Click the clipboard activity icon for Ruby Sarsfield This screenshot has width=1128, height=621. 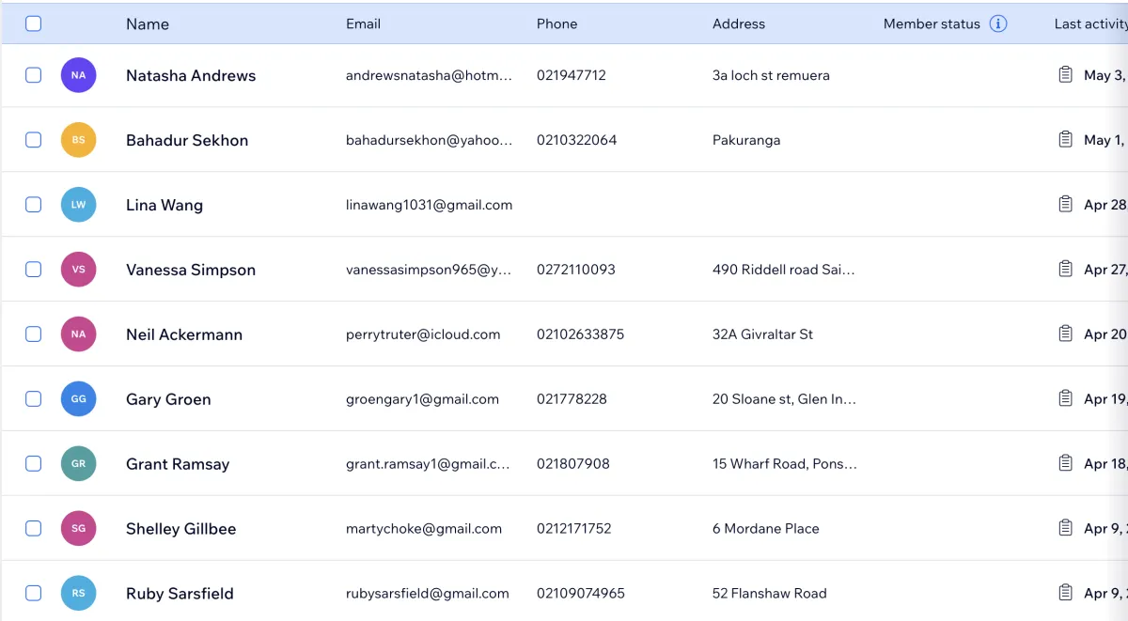[1065, 594]
